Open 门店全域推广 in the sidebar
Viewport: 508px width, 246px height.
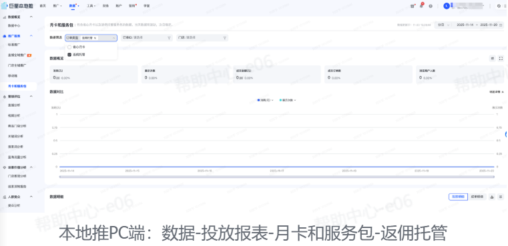pyautogui.click(x=17, y=65)
